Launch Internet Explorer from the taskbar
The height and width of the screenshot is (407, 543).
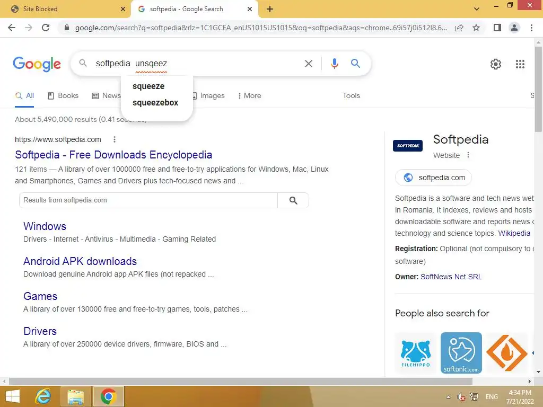click(x=43, y=396)
